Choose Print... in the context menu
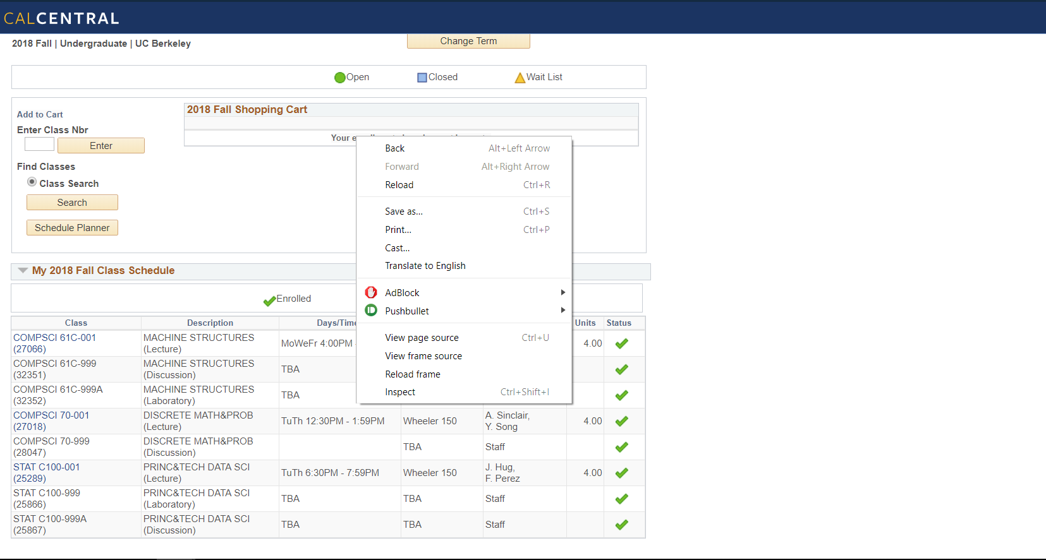Screen dimensions: 1046x560 coord(465,230)
